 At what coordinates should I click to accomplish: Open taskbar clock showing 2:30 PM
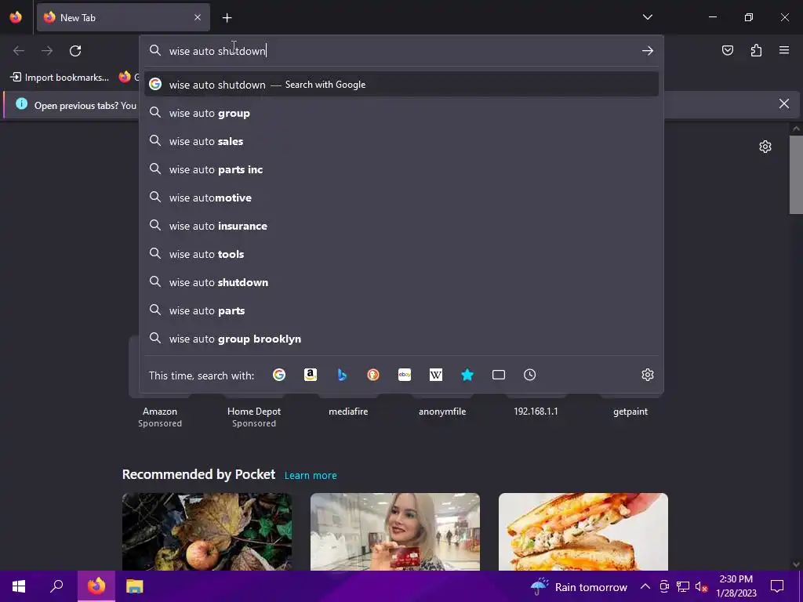tap(736, 586)
